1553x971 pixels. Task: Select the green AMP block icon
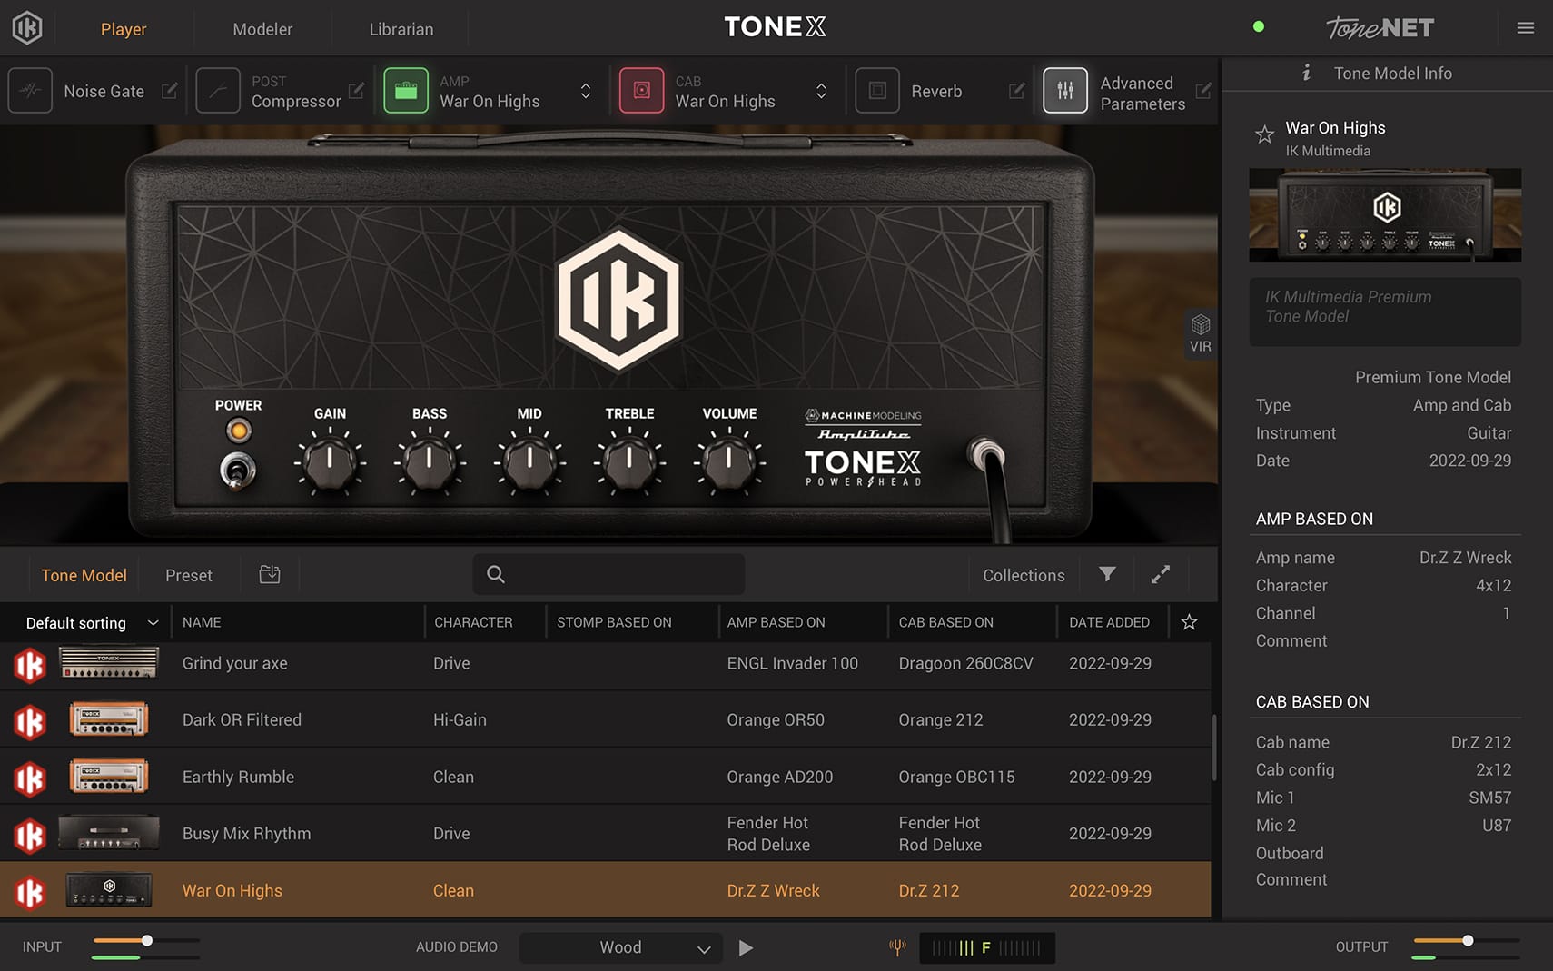[x=406, y=90]
